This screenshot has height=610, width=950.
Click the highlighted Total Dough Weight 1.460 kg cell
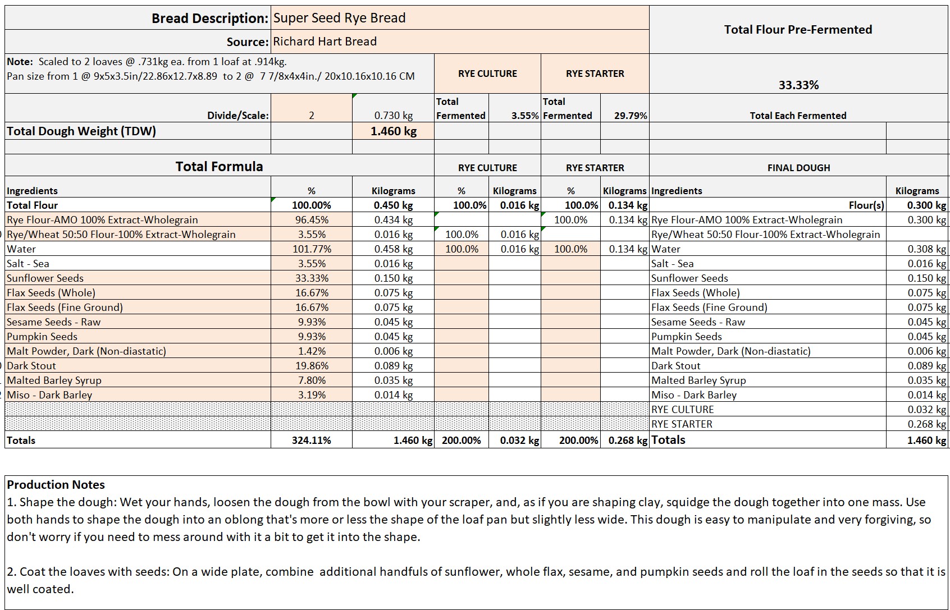393,131
